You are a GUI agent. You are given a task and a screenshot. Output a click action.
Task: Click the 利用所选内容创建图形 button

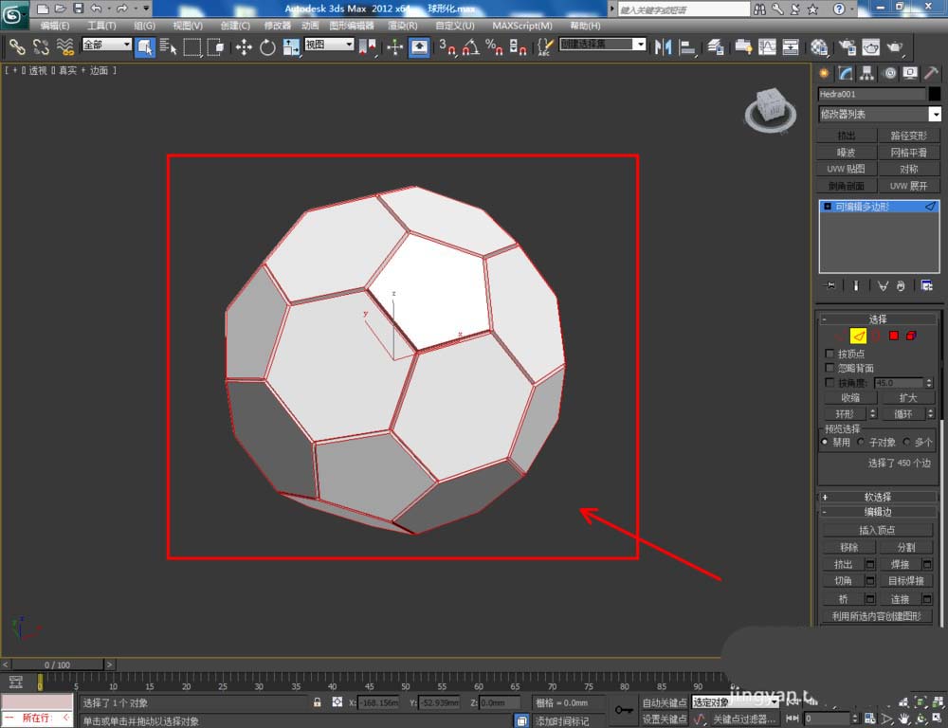[x=877, y=616]
